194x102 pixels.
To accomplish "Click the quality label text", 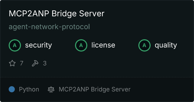I will point(166,45).
